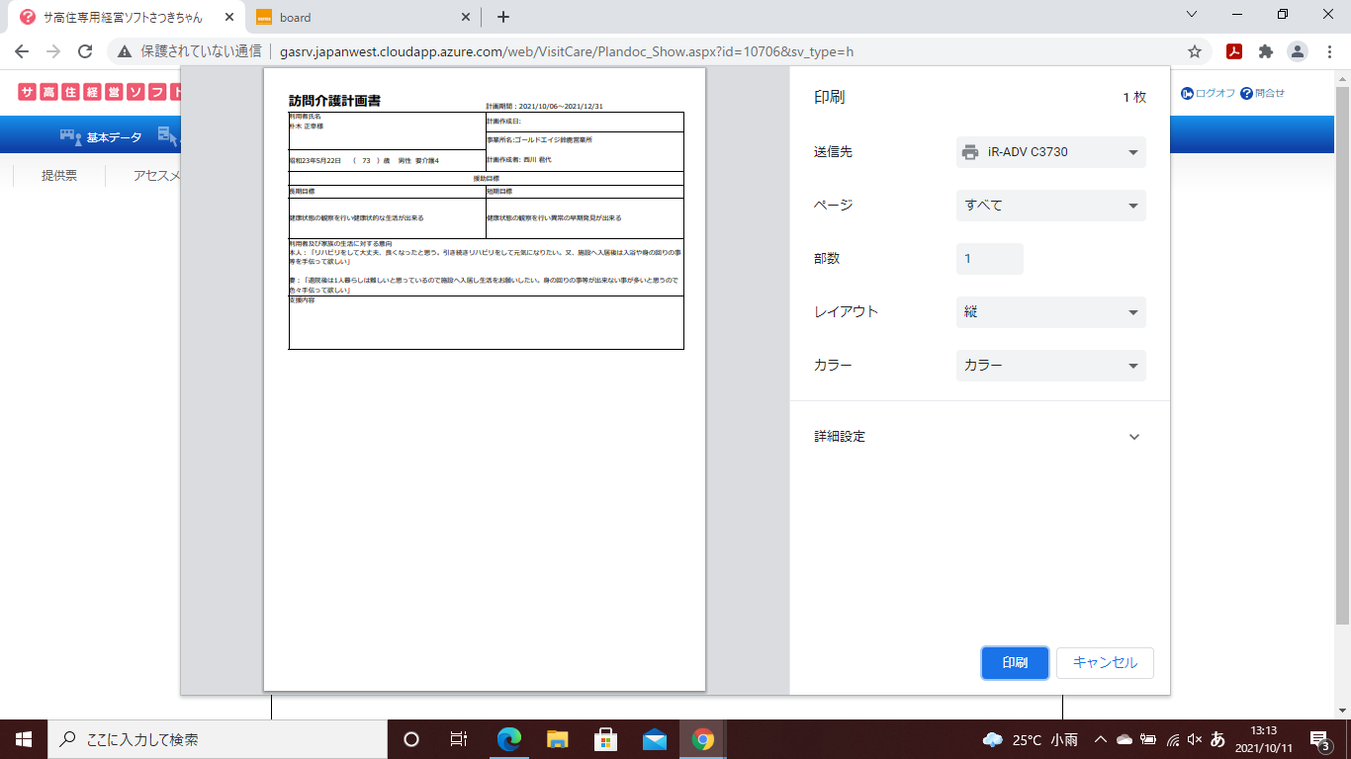Screen dimensions: 1351x759
Task: Click the Adobe Acrobat extension icon
Action: pos(1234,51)
